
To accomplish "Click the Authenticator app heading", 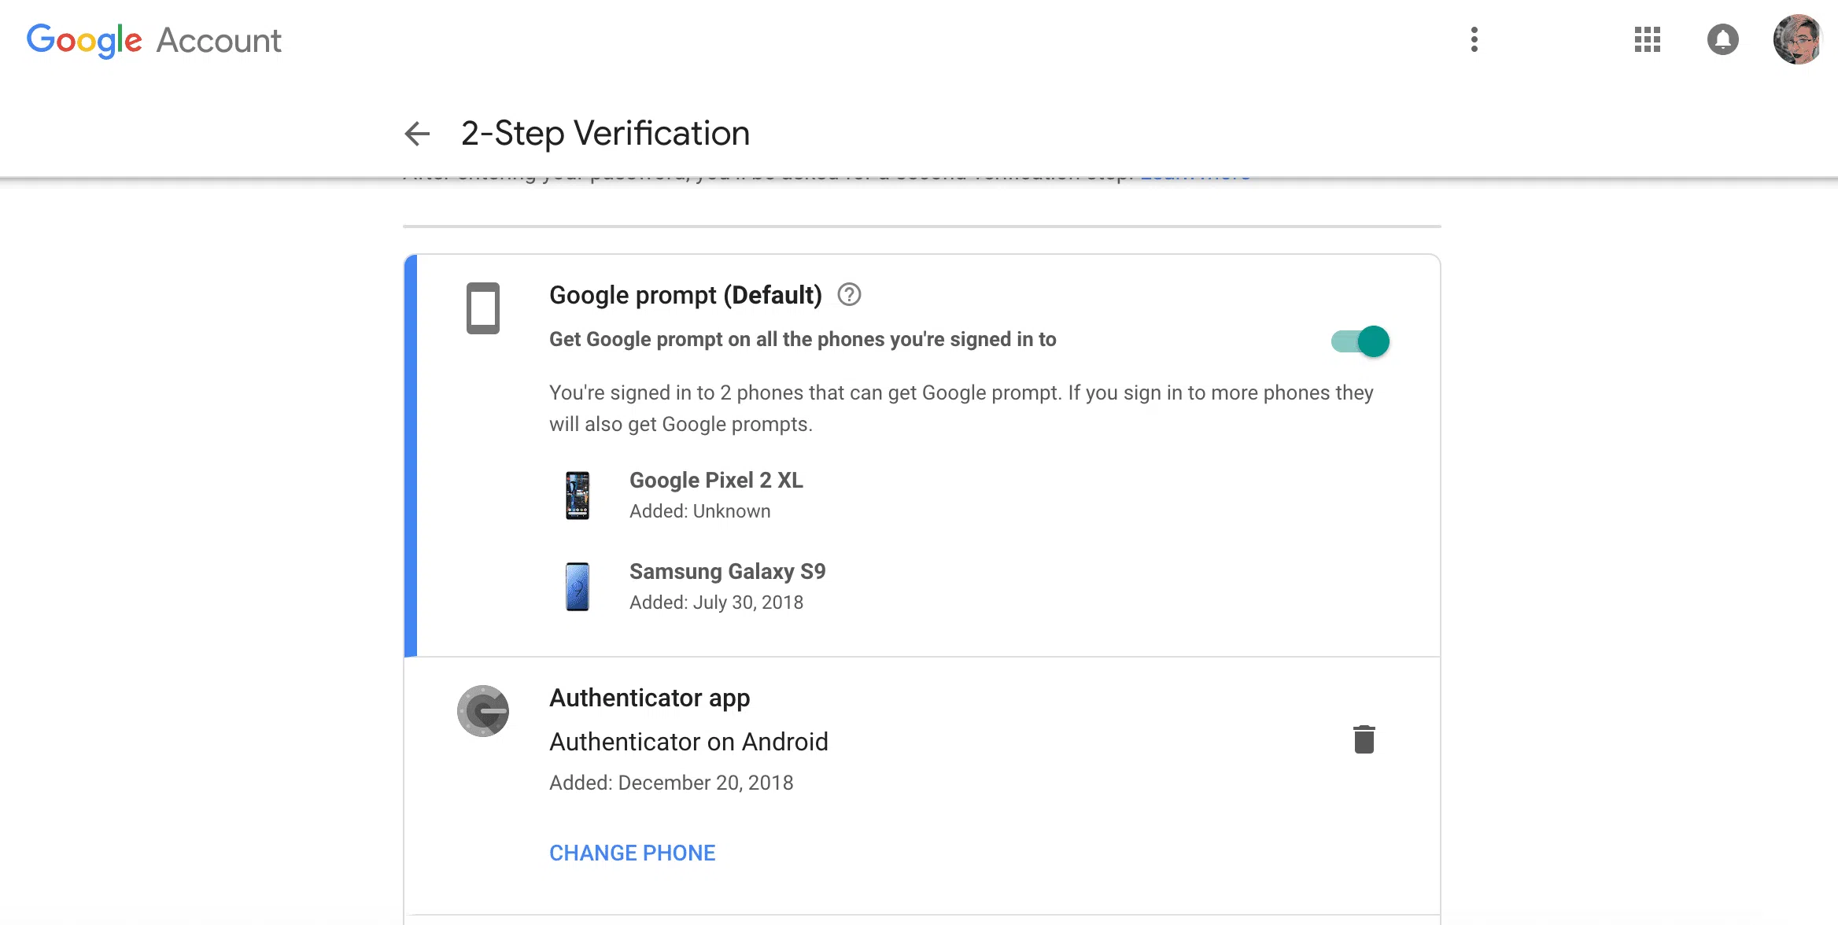I will tap(649, 698).
